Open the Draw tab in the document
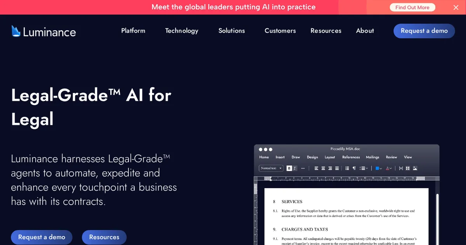 tap(296, 157)
